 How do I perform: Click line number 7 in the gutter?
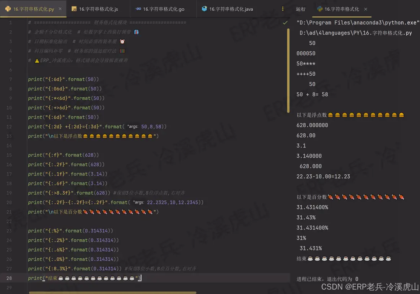point(10,79)
